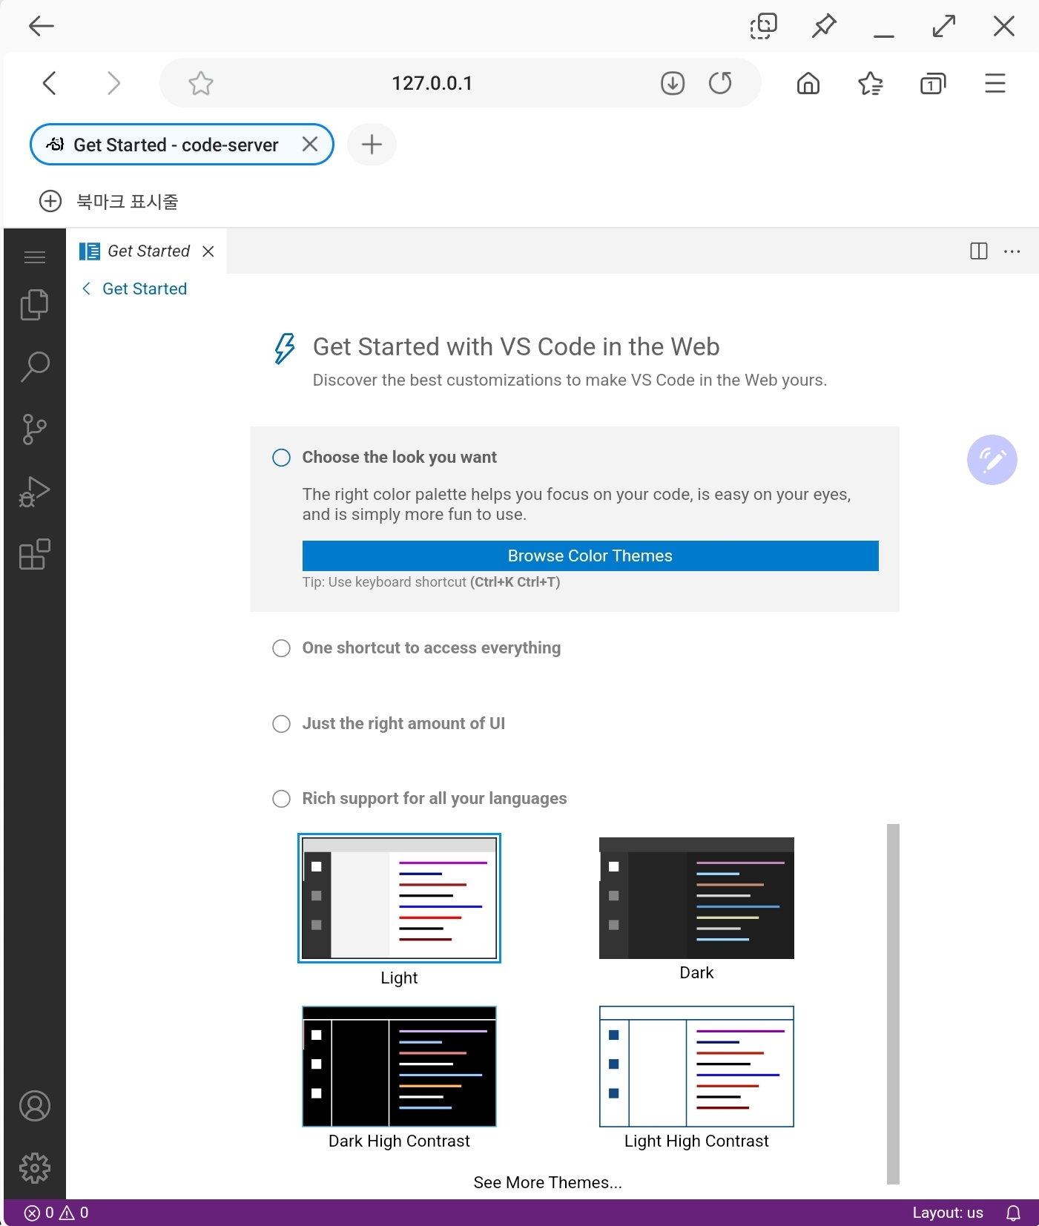This screenshot has height=1226, width=1039.
Task: Open the browser hamburger menu
Action: click(995, 83)
